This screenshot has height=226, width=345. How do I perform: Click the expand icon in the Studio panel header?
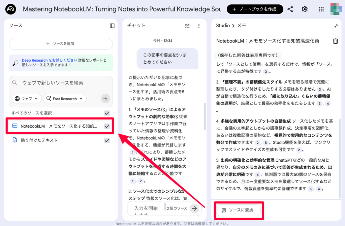pyautogui.click(x=336, y=25)
